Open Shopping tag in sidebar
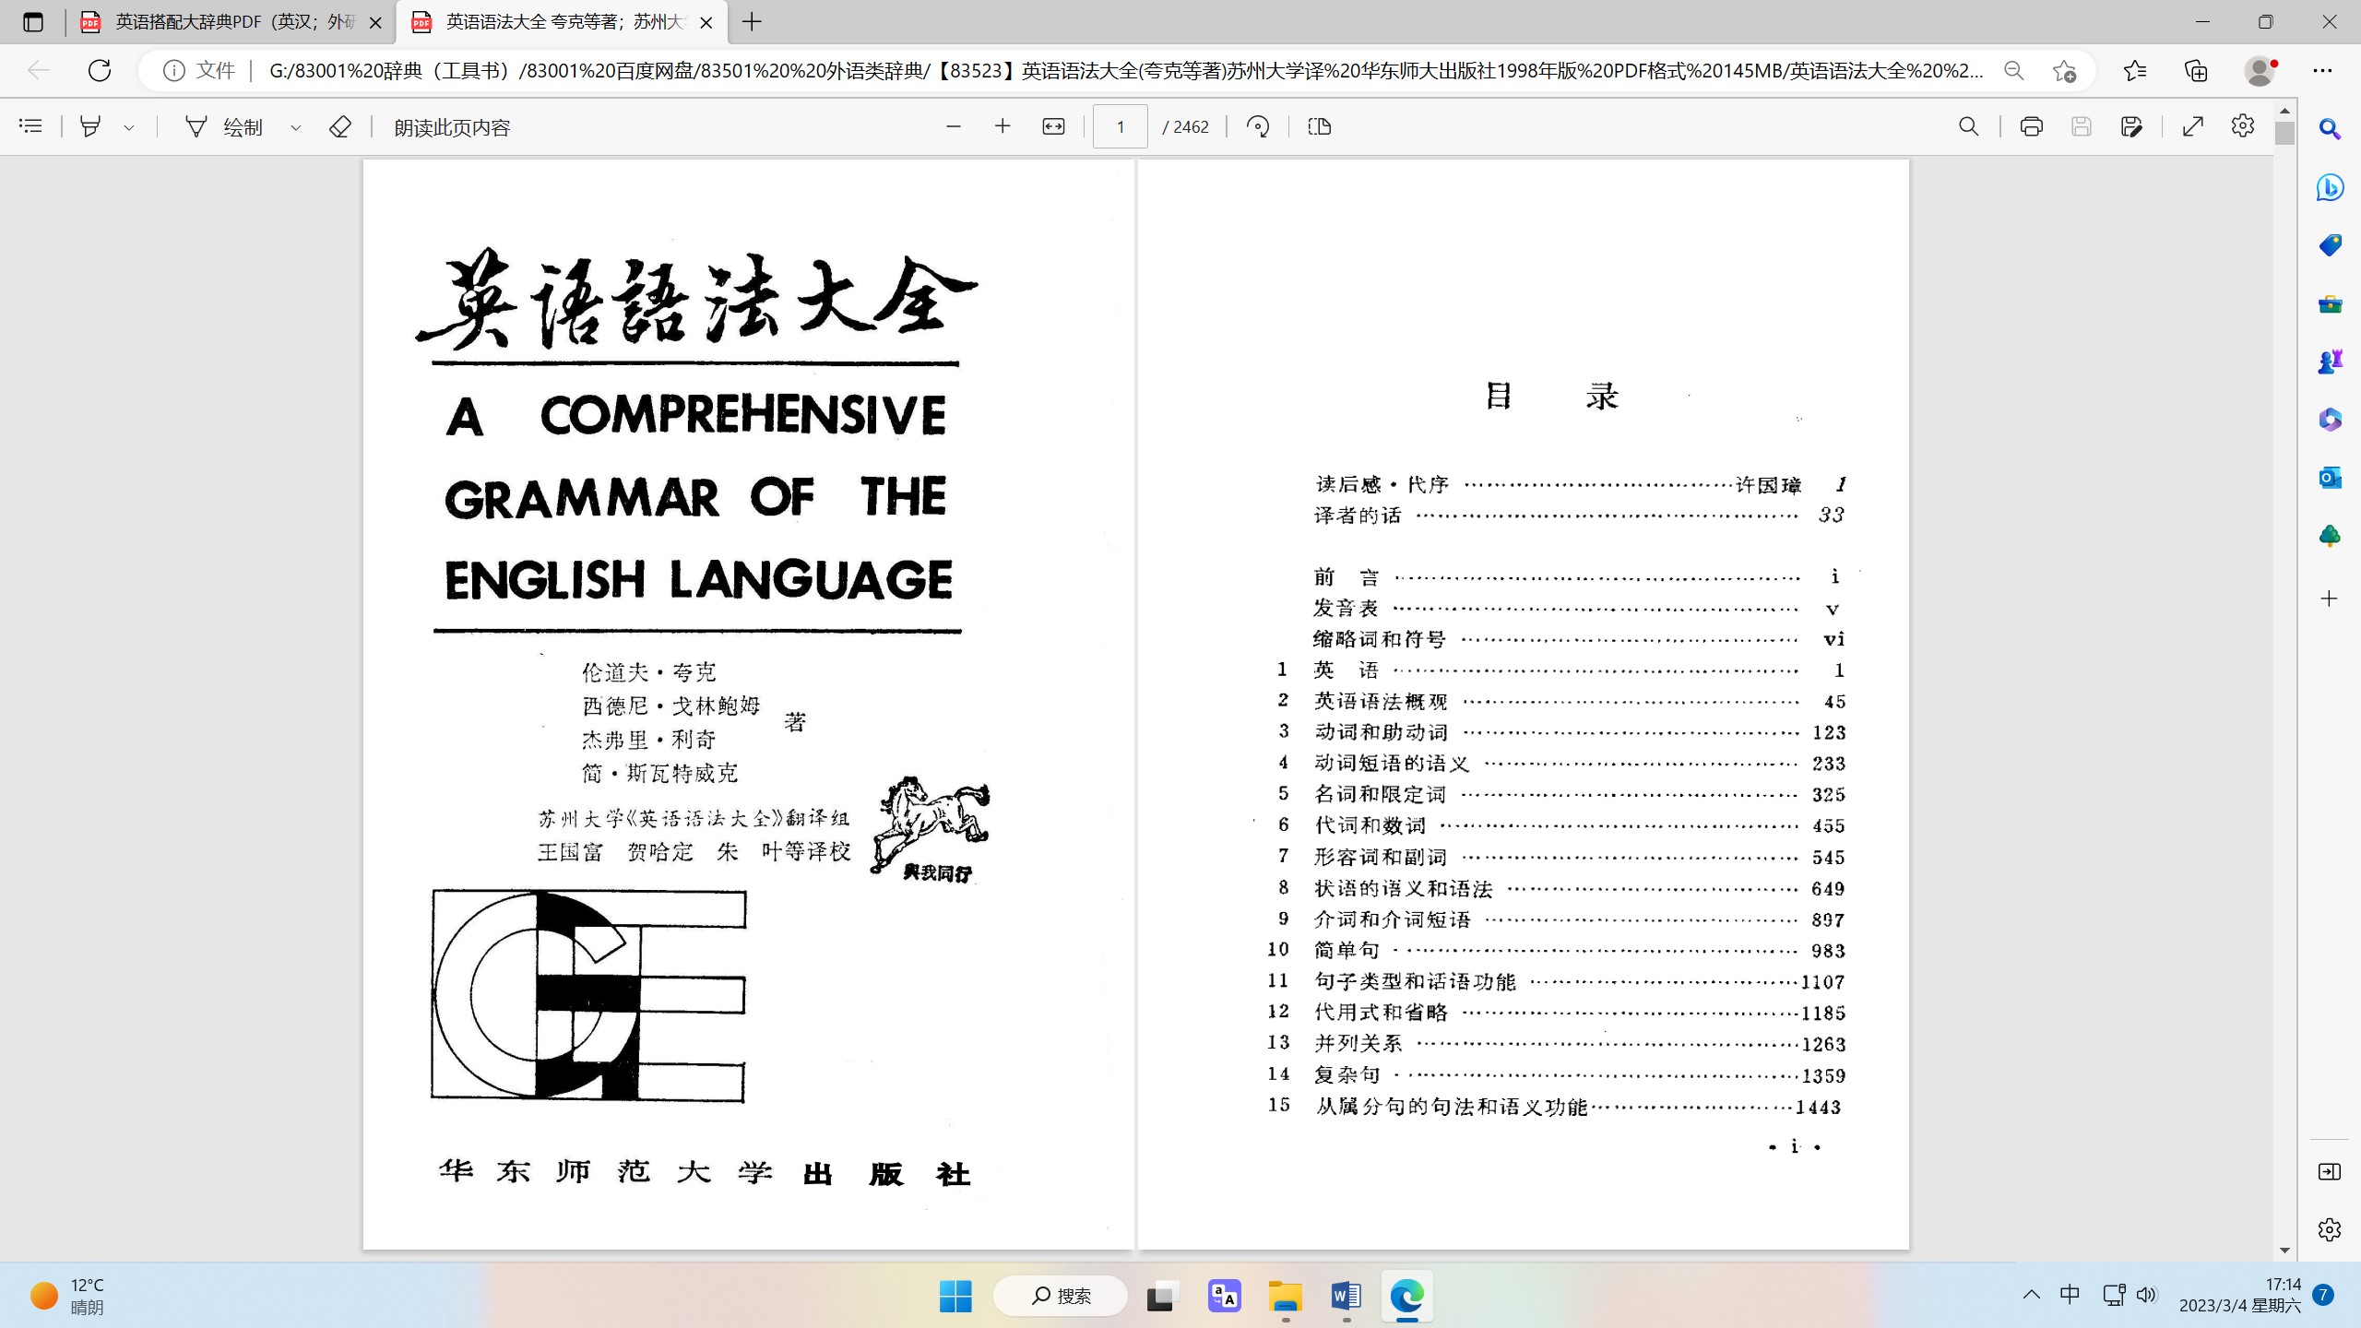The height and width of the screenshot is (1328, 2361). click(2330, 245)
